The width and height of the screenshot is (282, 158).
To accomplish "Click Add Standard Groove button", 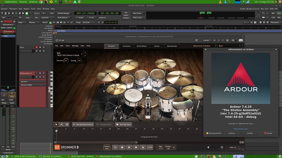I will pyautogui.click(x=83, y=125).
